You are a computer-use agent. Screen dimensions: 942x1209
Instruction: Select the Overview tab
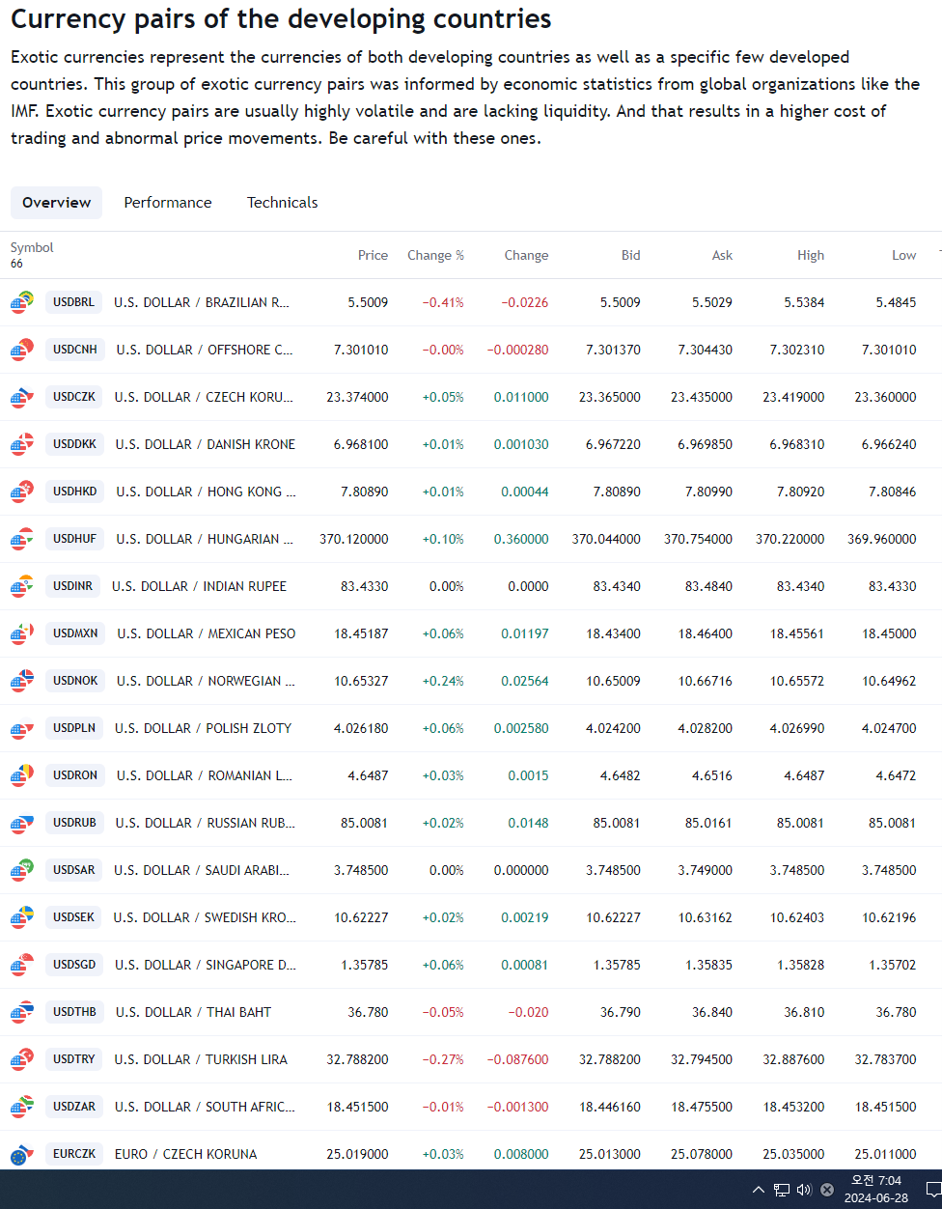click(56, 203)
